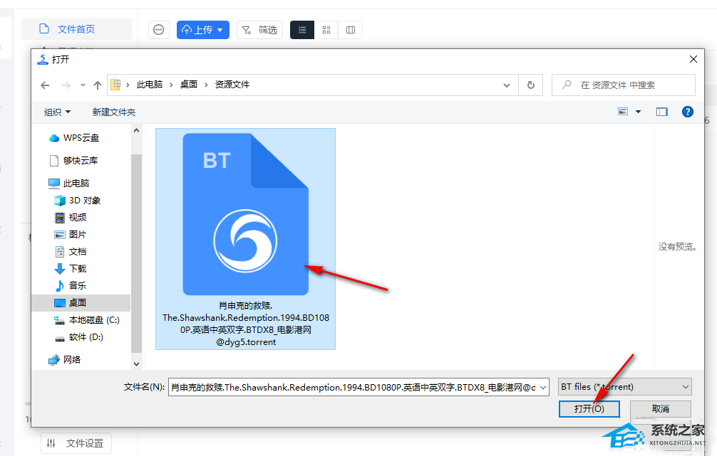The image size is (717, 456).
Task: Refresh the current folder listing
Action: (x=530, y=85)
